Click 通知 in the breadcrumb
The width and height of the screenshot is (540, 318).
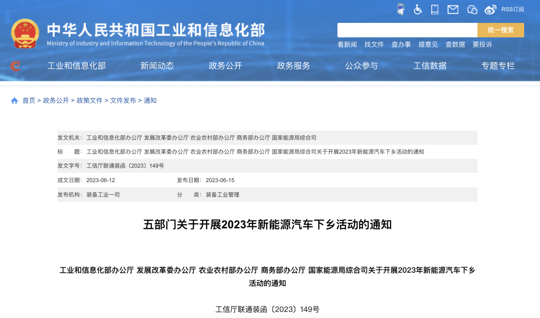coord(150,100)
